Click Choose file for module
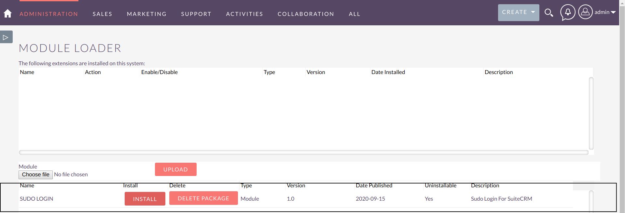The image size is (625, 213). pos(35,175)
